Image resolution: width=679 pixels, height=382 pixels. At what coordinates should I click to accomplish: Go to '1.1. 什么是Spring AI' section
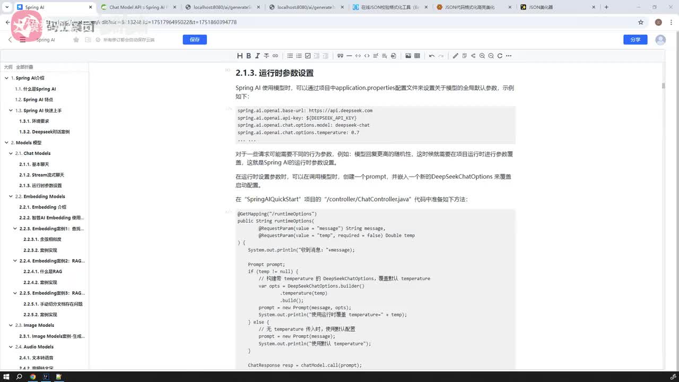pos(36,89)
